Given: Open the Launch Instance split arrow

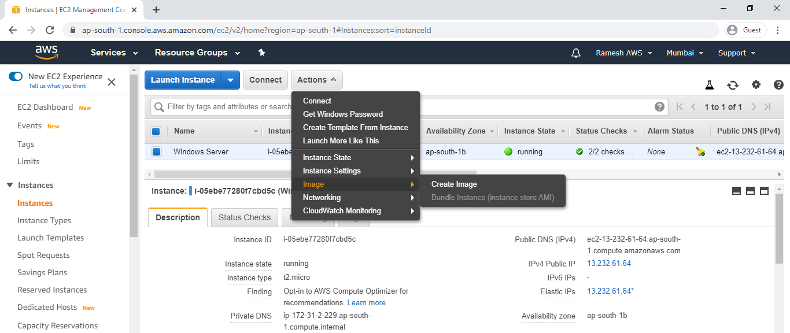Looking at the screenshot, I should (x=230, y=80).
